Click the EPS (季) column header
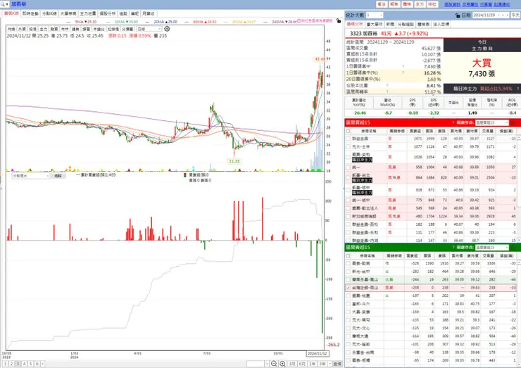Screen dimensions: 521x368 click(413, 102)
